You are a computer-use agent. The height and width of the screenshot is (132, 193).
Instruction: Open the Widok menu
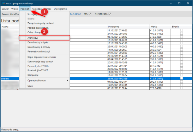coord(15,9)
